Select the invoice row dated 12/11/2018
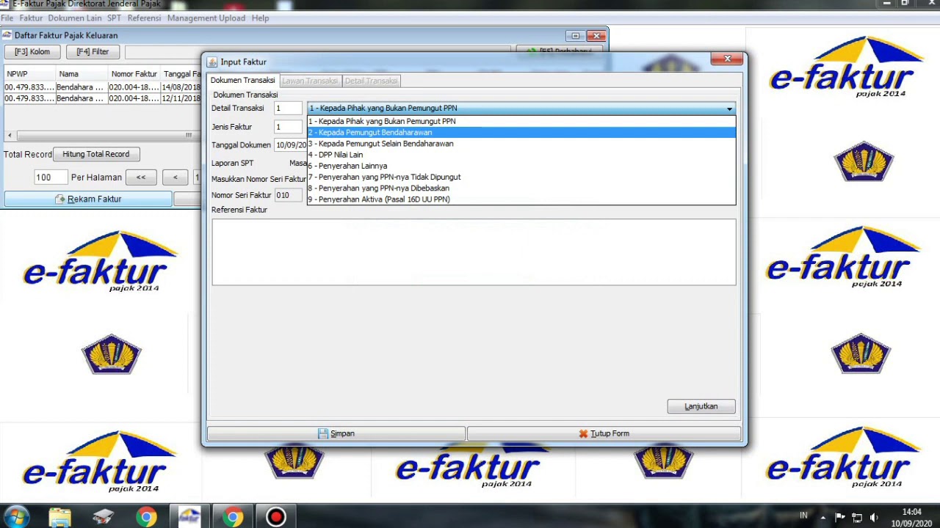940x528 pixels. tap(102, 98)
